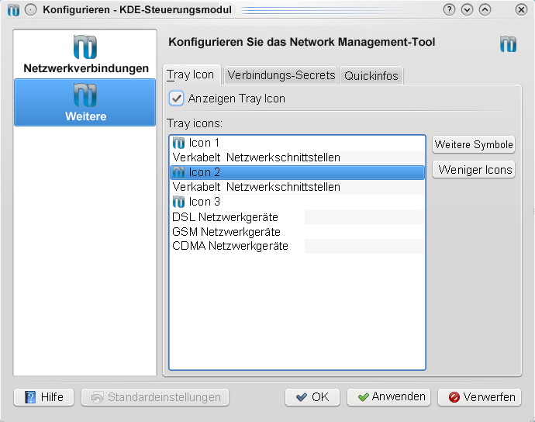Screen dimensions: 535x422
Task: Select the Tray Icon tab
Action: pos(191,75)
